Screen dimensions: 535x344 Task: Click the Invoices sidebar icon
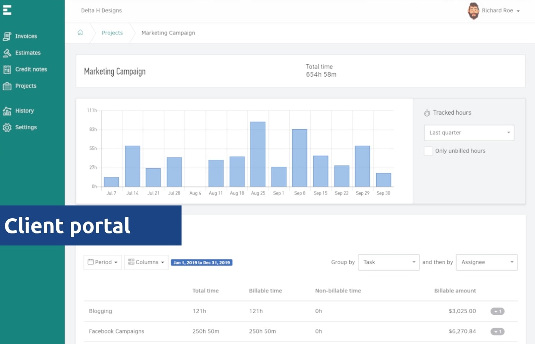(7, 36)
